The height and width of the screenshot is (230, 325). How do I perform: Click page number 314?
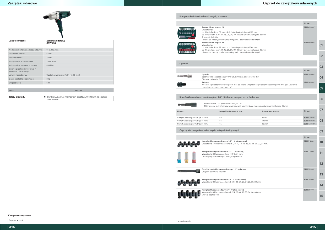(x=12, y=227)
